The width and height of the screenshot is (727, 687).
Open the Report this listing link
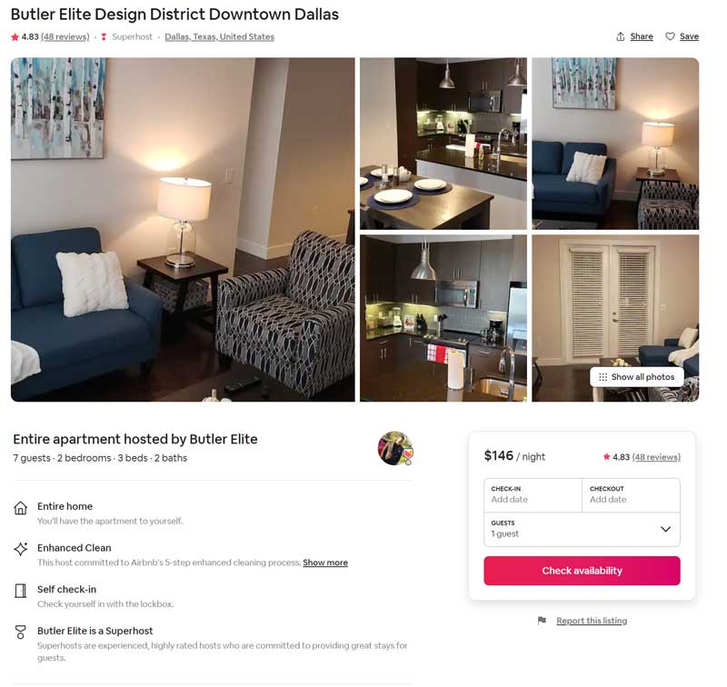(592, 621)
